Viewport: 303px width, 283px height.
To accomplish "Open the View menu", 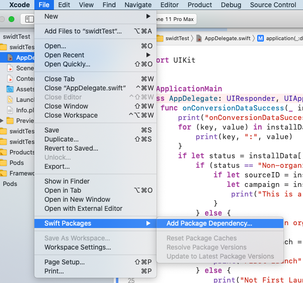I will click(x=86, y=5).
